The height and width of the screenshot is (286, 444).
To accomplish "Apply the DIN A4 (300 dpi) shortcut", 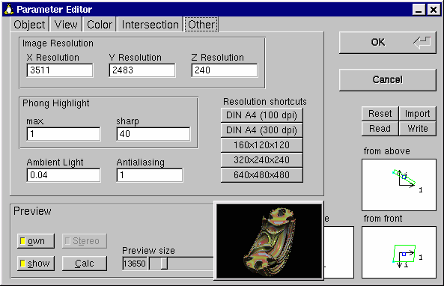I will (261, 130).
